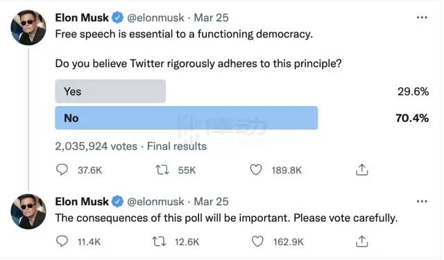Select the No poll result bar
This screenshot has width=444, height=260.
[x=187, y=118]
